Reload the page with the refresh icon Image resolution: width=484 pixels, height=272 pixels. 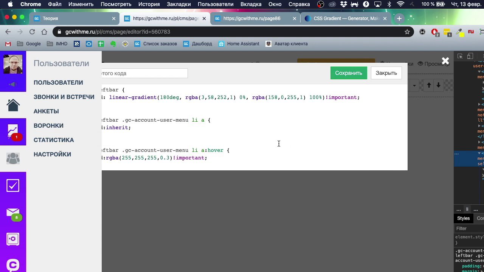pos(32,32)
